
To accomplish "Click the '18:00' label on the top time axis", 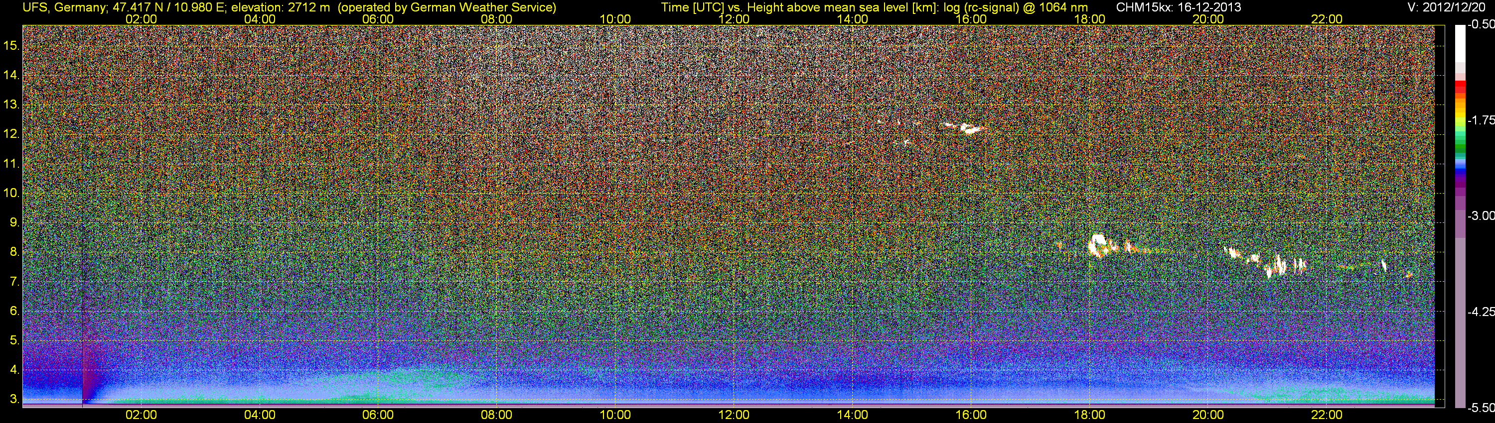I will (x=1089, y=19).
